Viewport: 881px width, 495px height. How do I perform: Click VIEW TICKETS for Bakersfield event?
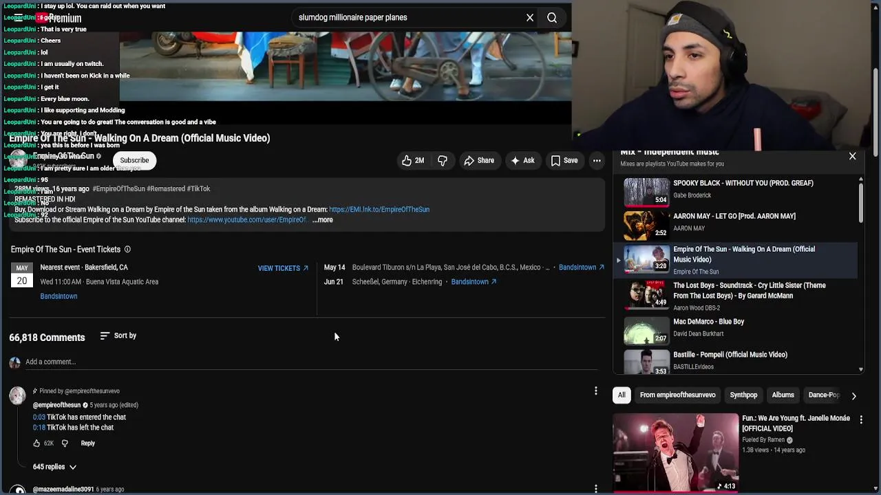coord(283,268)
